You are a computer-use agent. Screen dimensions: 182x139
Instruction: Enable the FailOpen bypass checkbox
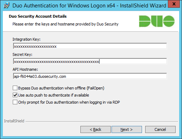point(15,88)
